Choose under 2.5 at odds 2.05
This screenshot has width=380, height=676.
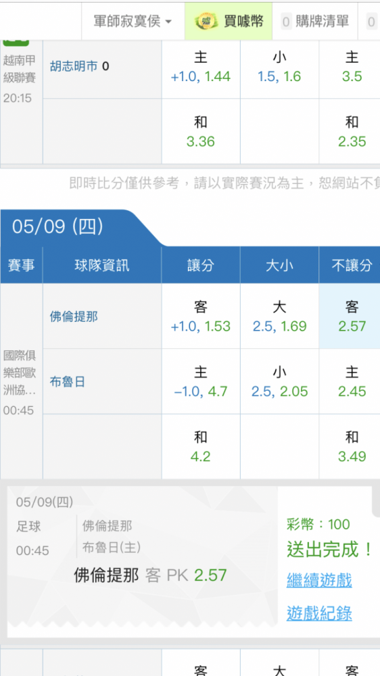pyautogui.click(x=279, y=381)
